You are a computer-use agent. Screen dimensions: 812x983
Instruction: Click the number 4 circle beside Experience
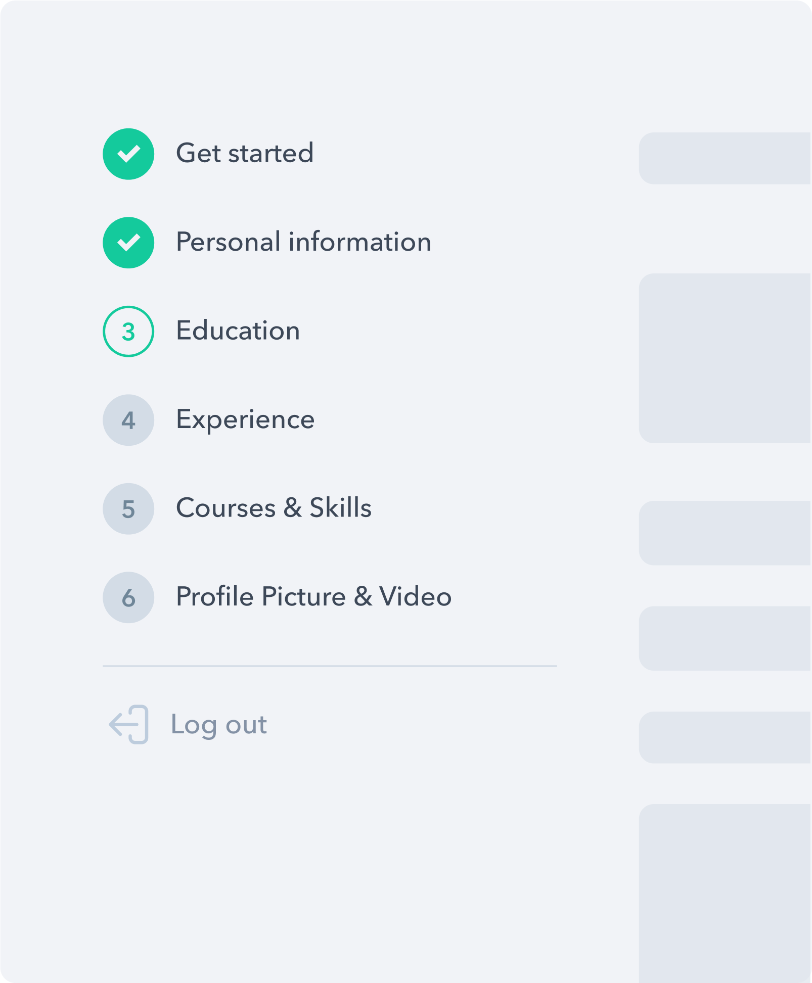128,419
